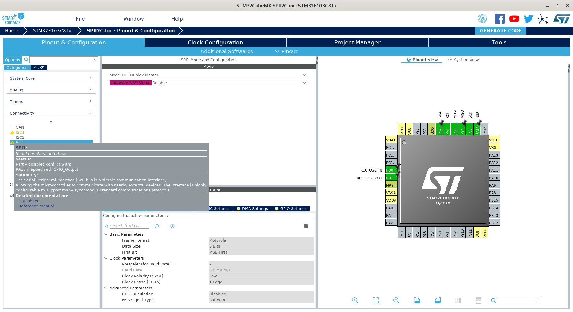Click the ST logo at top right
This screenshot has height=312, width=573.
562,19
